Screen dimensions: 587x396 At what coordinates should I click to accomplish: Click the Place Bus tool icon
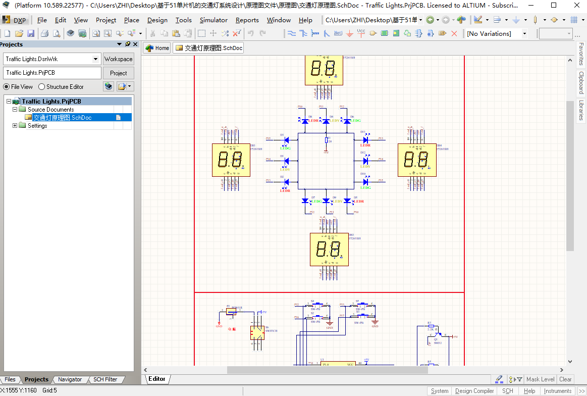(303, 33)
